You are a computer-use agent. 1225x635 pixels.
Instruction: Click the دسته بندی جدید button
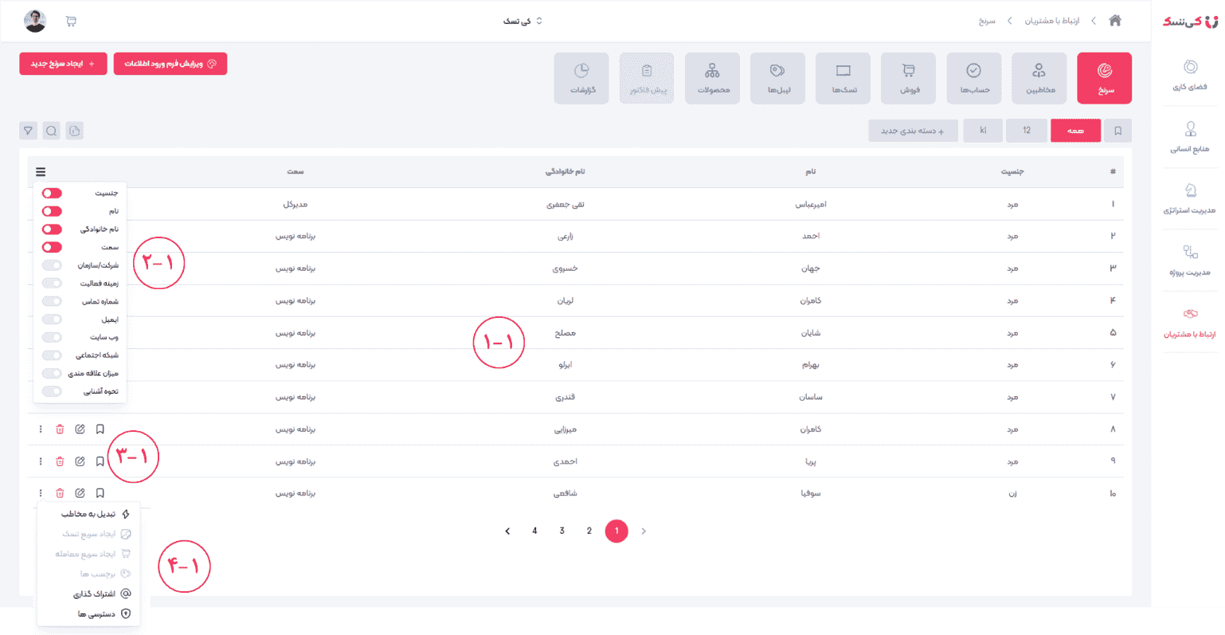pos(912,131)
